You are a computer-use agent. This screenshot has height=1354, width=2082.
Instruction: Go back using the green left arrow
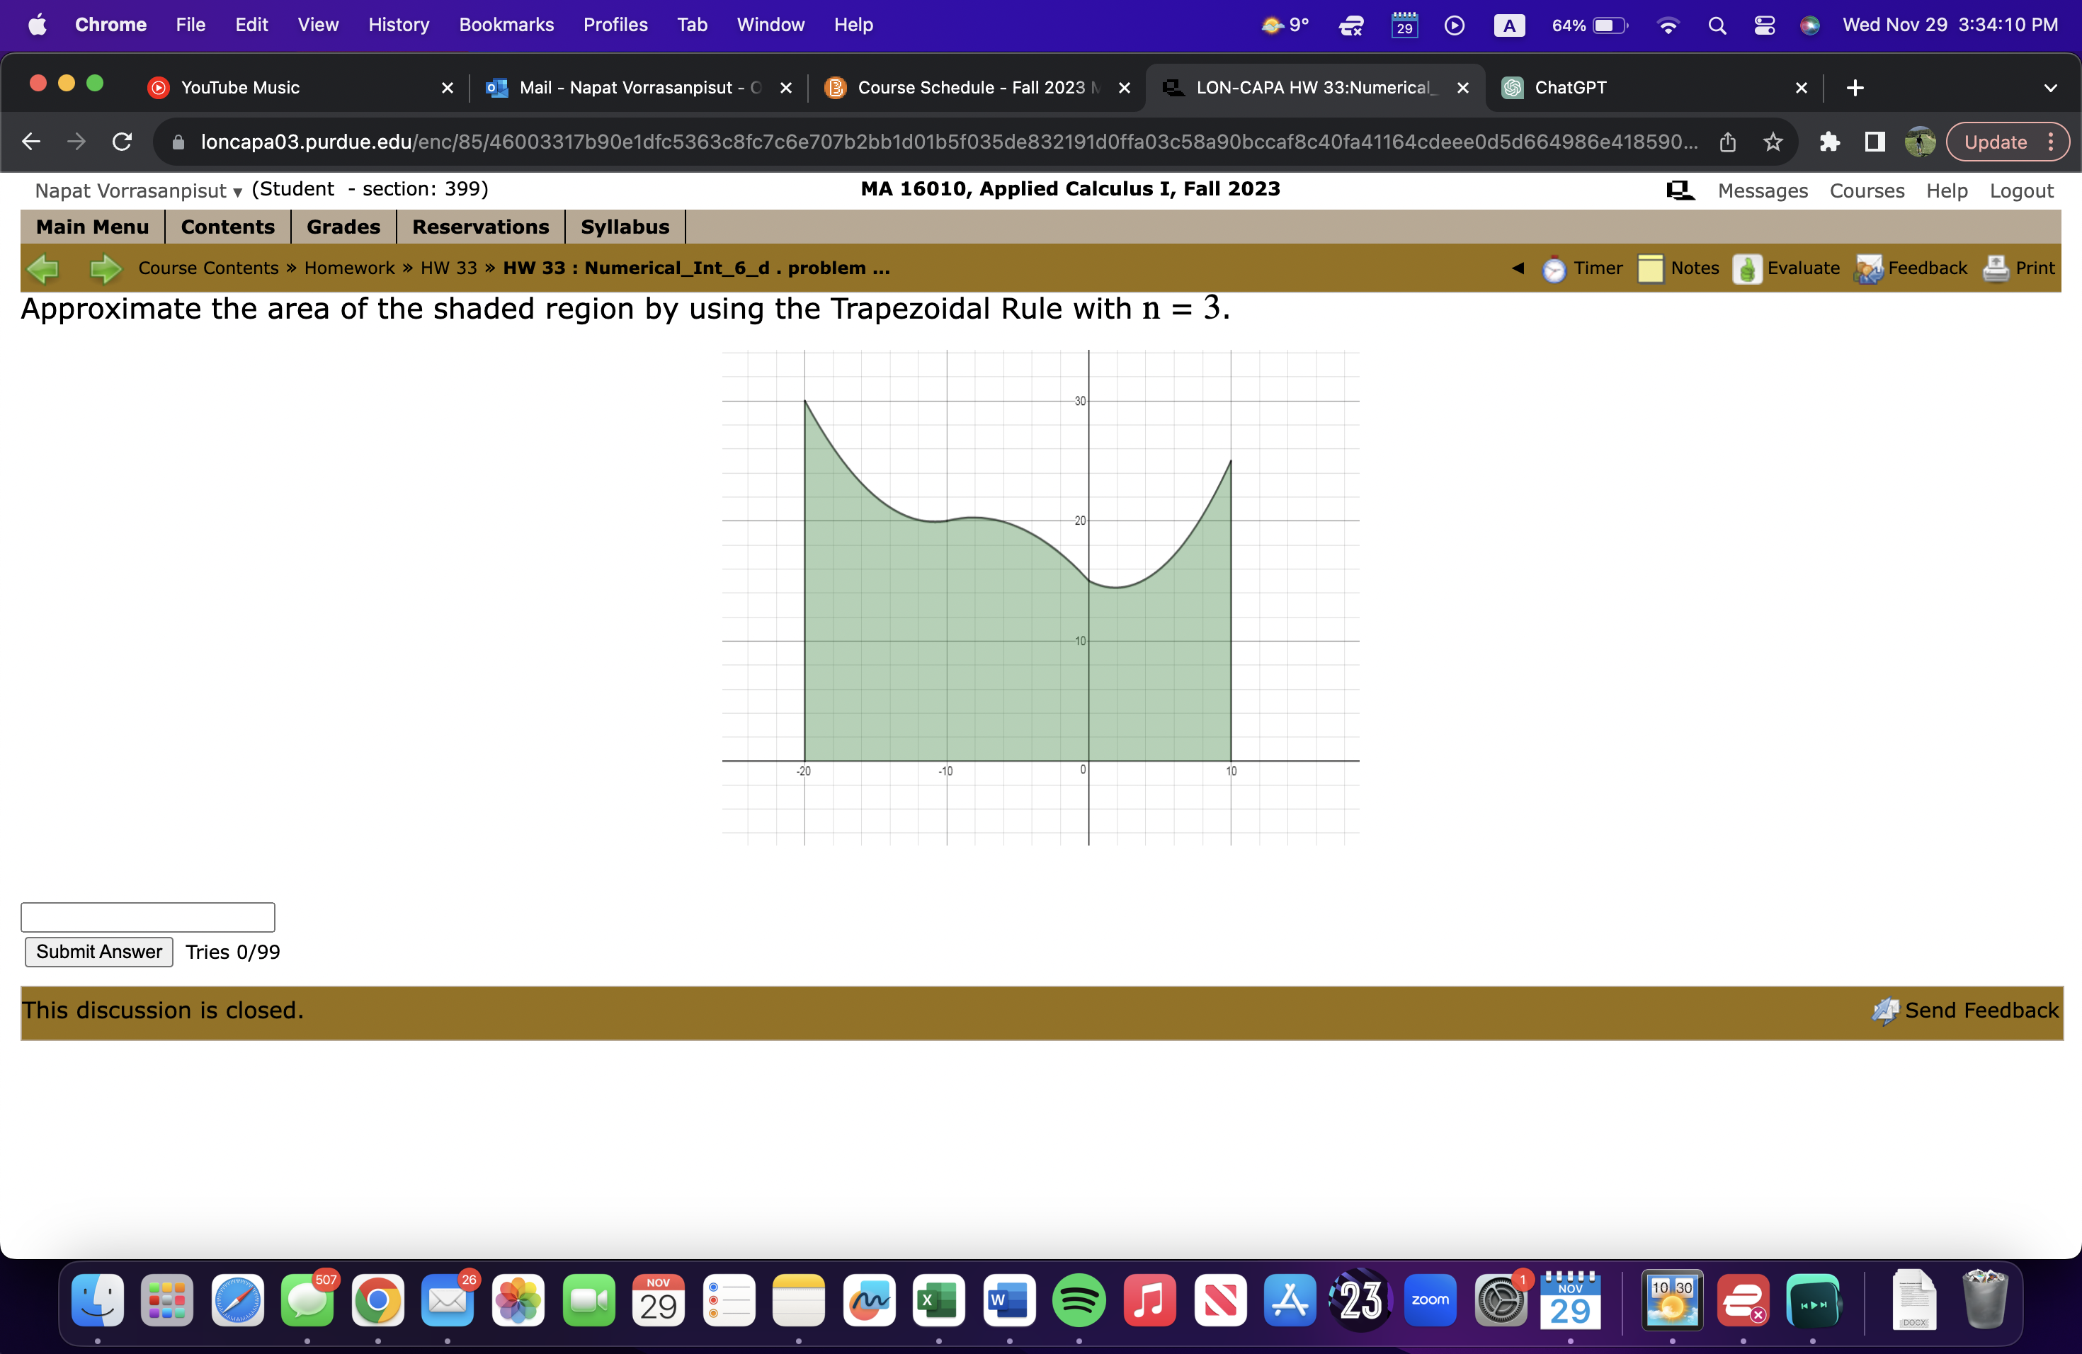click(43, 268)
